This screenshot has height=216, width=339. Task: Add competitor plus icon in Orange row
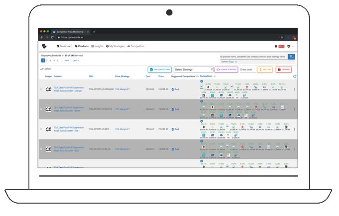202,81
